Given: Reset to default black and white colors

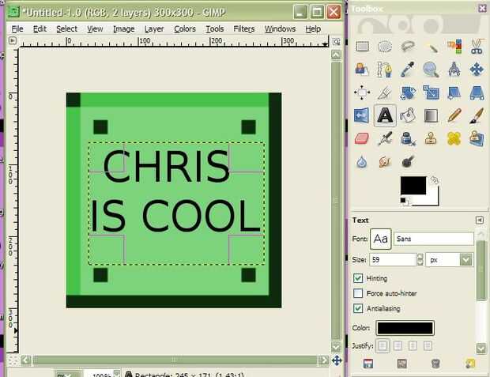Looking at the screenshot, I should (x=405, y=202).
